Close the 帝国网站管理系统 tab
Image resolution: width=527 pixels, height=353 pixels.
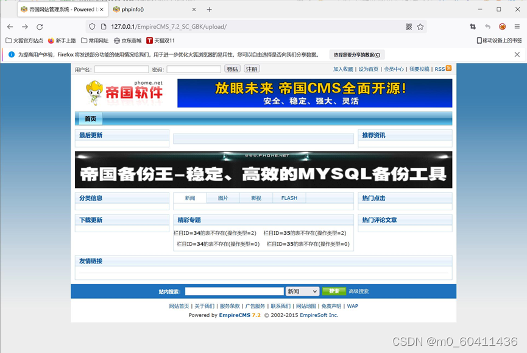[102, 10]
